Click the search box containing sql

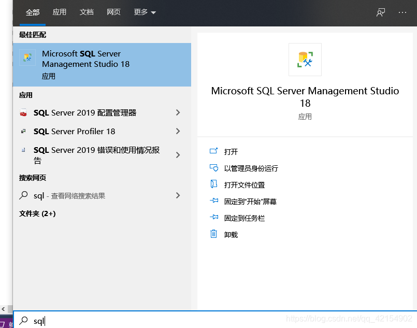(x=215, y=320)
